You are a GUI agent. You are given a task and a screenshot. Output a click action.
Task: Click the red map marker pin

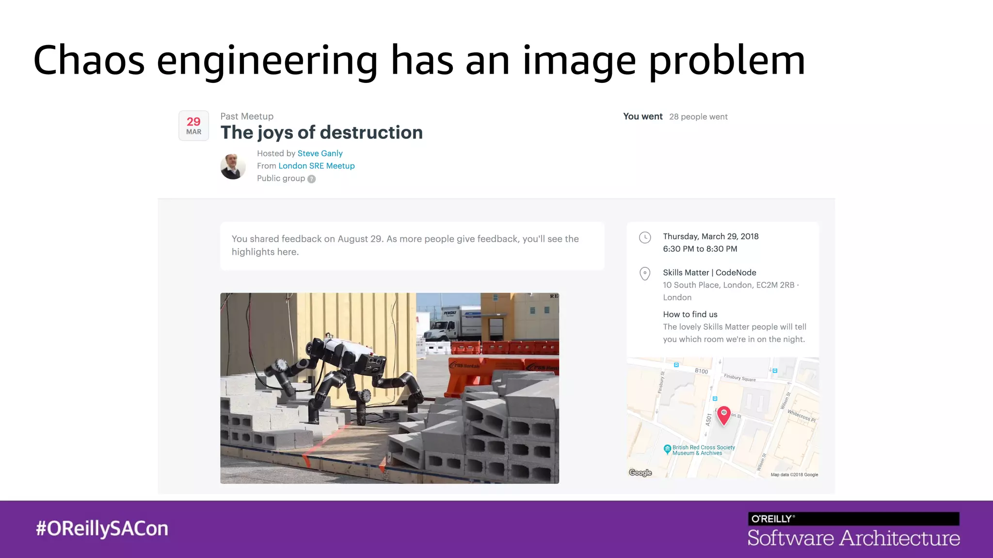point(723,416)
